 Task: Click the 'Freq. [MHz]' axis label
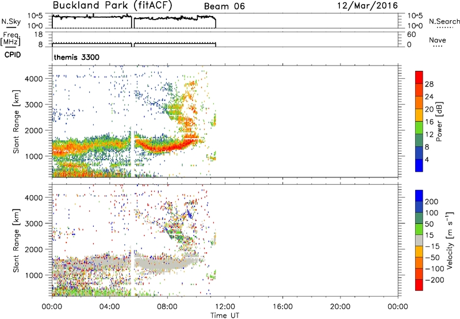(11, 39)
